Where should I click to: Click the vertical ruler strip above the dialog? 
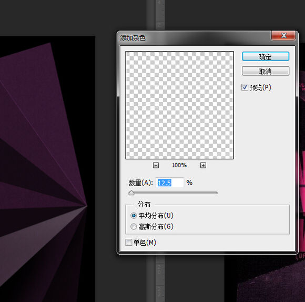(160, 15)
